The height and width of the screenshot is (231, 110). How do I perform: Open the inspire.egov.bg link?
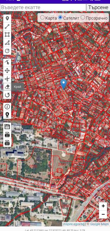click(x=74, y=224)
